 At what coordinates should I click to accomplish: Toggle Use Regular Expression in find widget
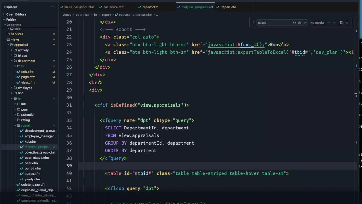(x=305, y=23)
